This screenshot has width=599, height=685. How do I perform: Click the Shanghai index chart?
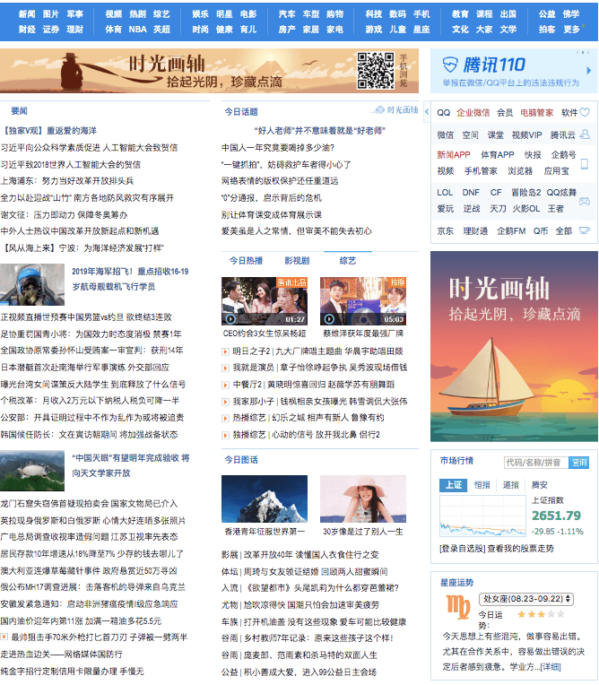482,516
